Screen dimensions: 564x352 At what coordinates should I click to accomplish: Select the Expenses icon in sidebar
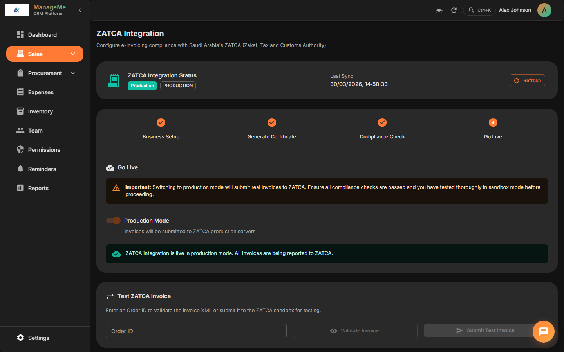point(20,92)
